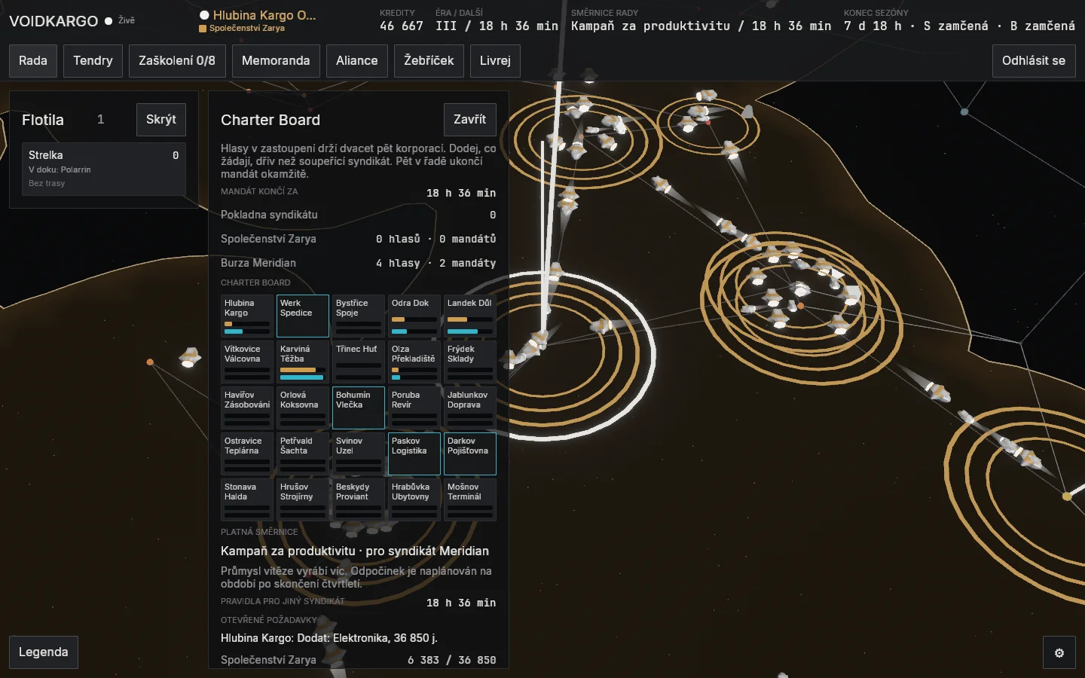
Task: Select Havířov Zásobování charter tile
Action: (247, 408)
